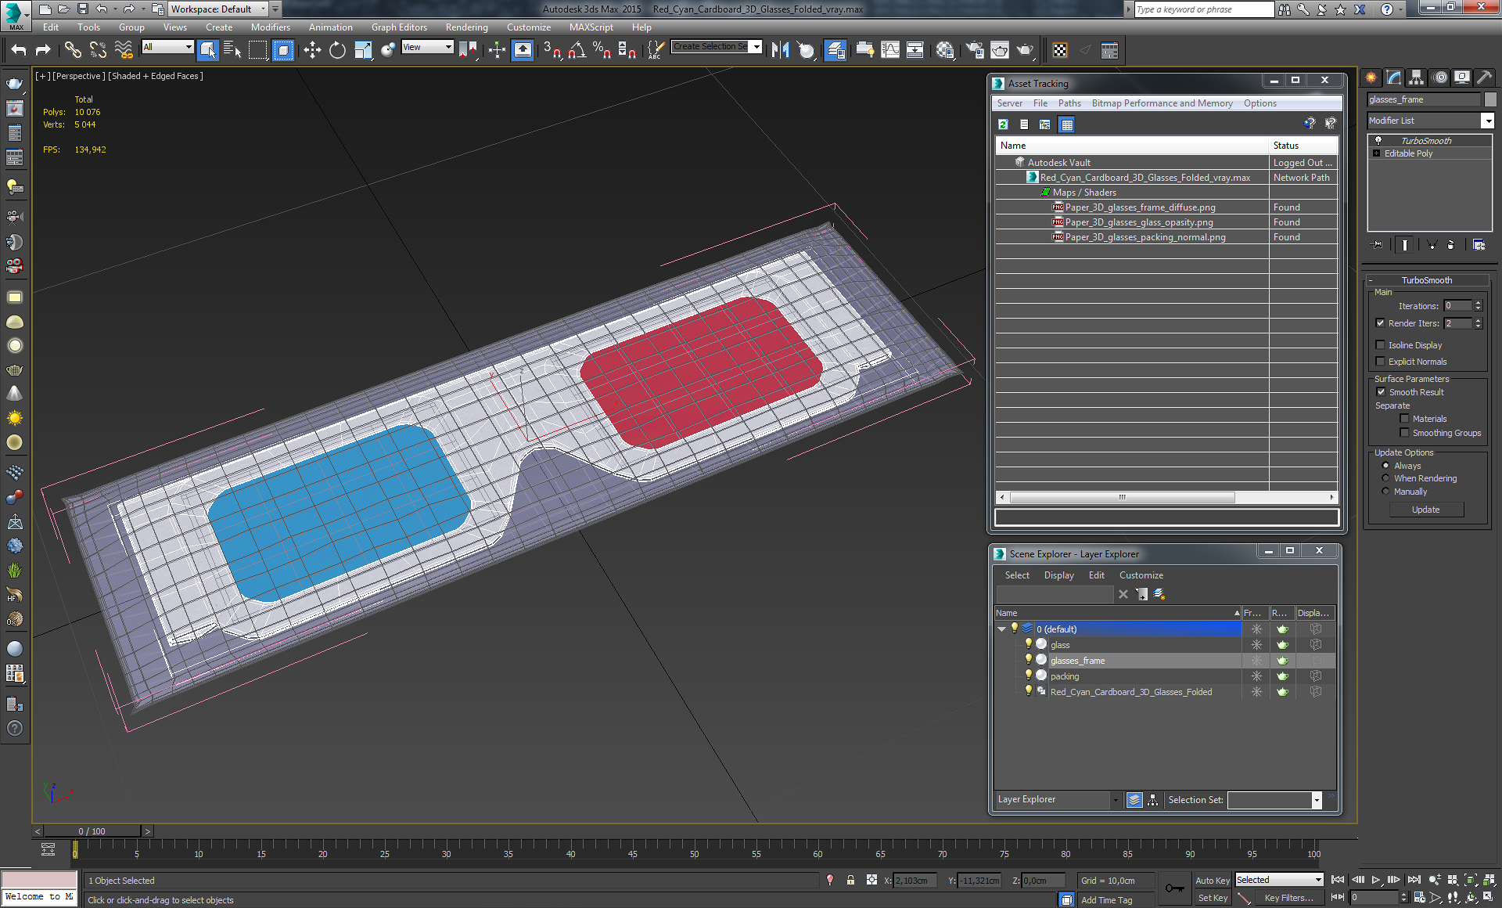Toggle 3D Snaps button
Image resolution: width=1502 pixels, height=908 pixels.
tap(552, 50)
